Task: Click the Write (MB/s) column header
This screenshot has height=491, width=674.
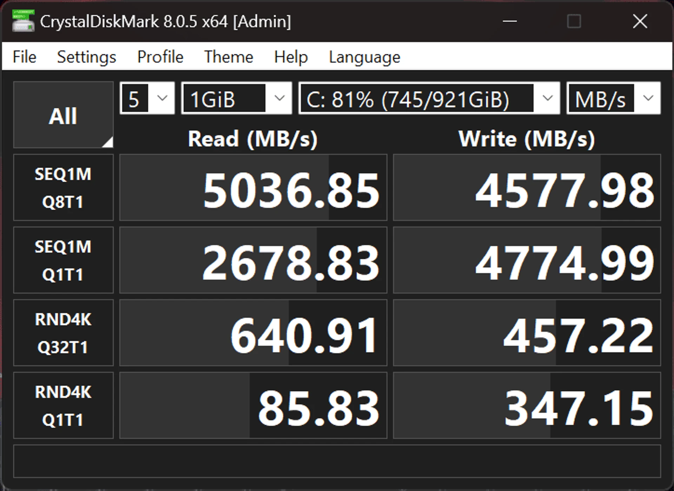Action: coord(527,139)
